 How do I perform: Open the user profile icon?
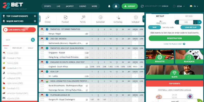pos(116,6)
